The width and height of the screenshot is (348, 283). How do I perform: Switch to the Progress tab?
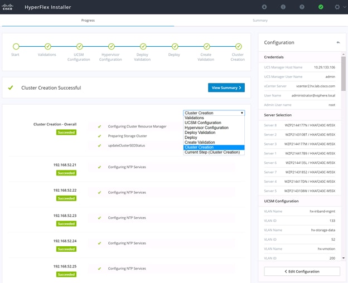[88, 20]
